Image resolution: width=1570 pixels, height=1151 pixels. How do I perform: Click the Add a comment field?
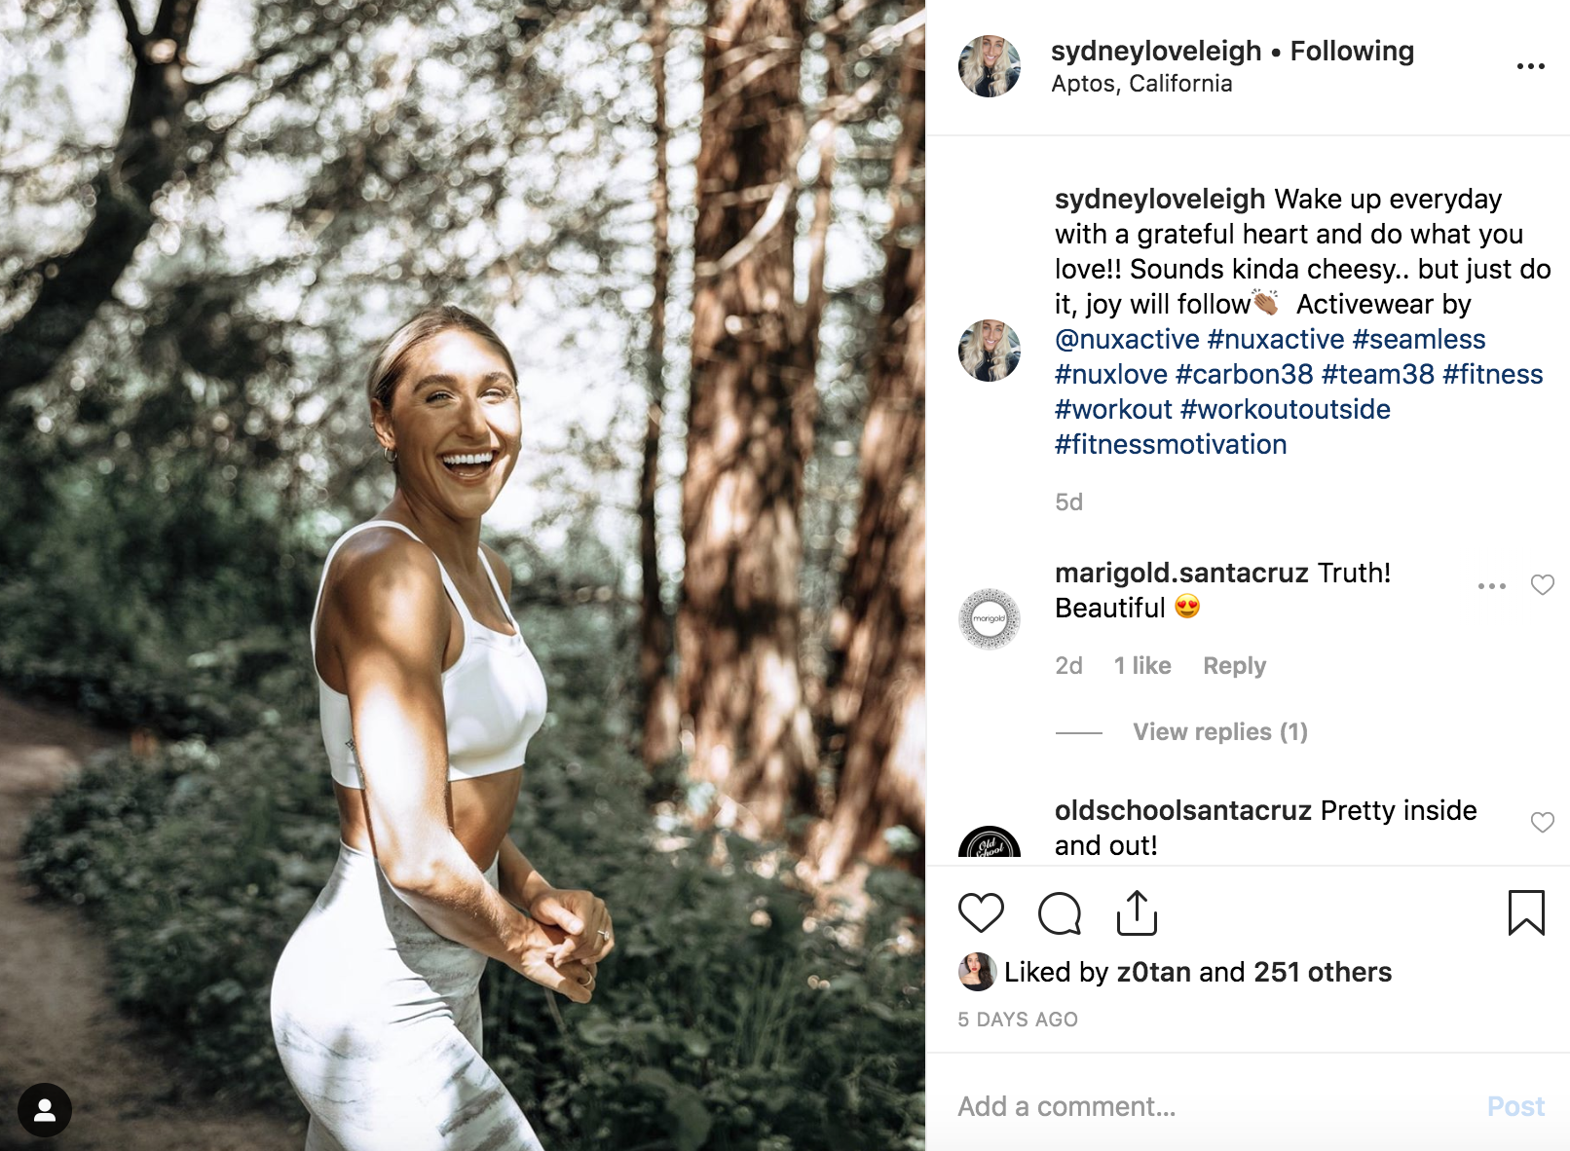click(x=1208, y=1106)
